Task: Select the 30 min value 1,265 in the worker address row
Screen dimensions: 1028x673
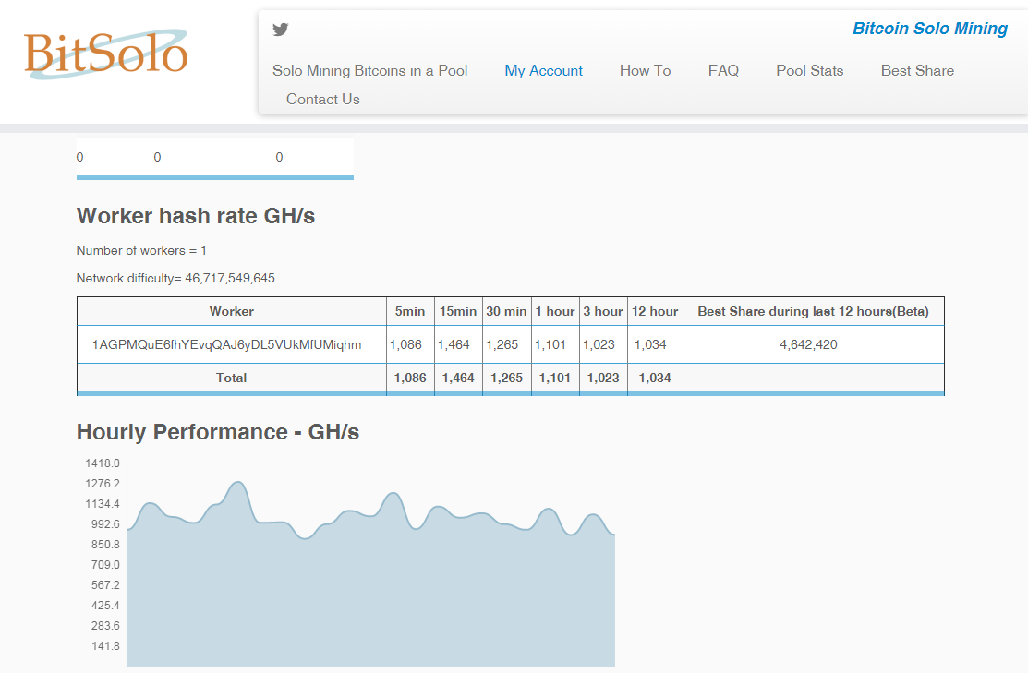Action: [502, 344]
